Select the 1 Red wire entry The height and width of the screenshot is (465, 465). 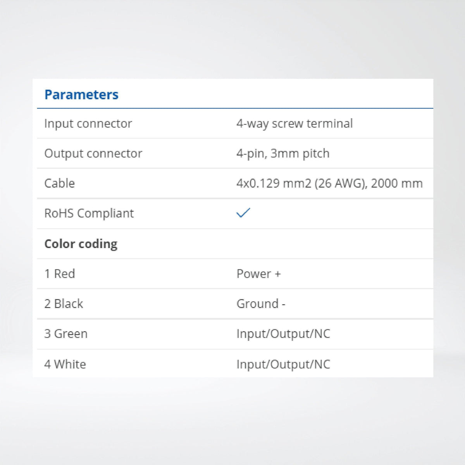(x=59, y=274)
